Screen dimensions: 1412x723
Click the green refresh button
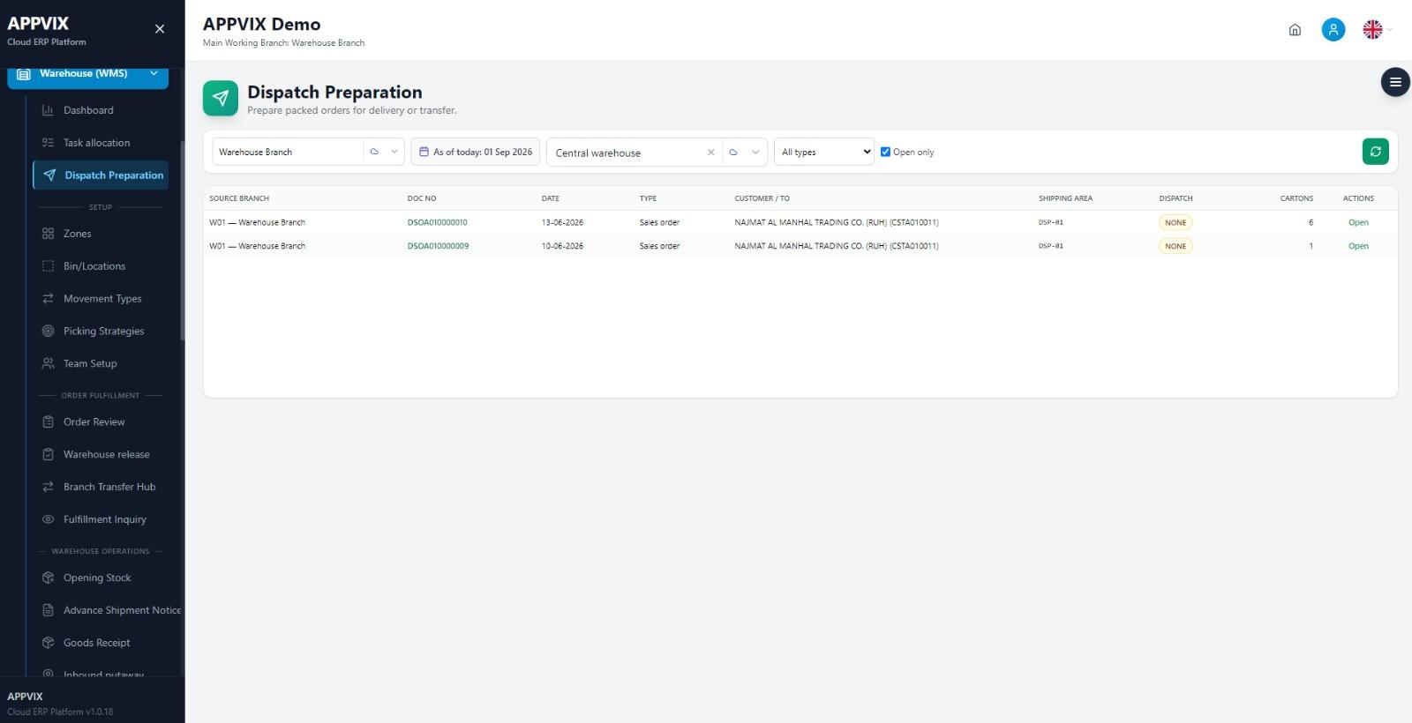[x=1375, y=152]
